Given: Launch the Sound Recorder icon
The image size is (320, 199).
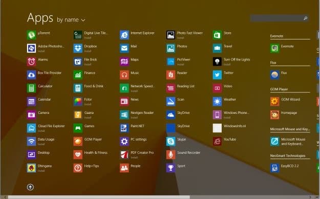Looking at the screenshot, I should [x=171, y=154].
